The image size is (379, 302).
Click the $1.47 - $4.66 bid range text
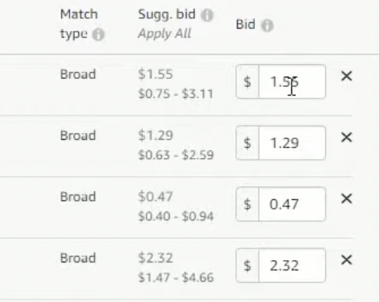(x=176, y=277)
